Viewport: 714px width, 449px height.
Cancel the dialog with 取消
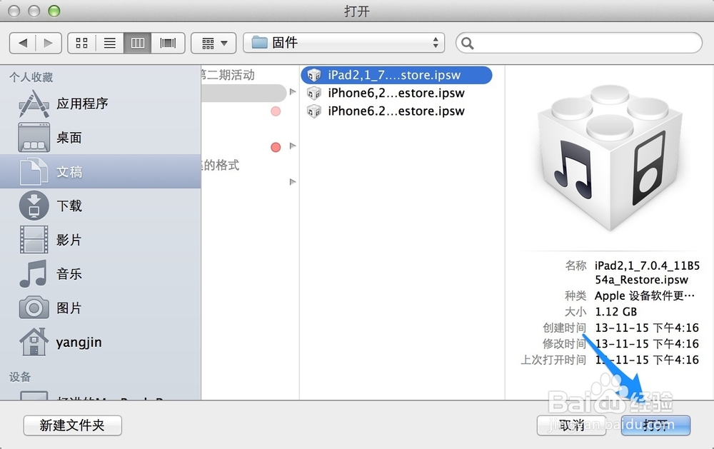[x=573, y=425]
